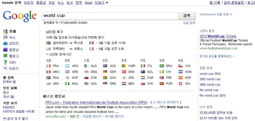This screenshot has width=255, height=121.
Task: Open 뉴스 in the top navigation bar
Action: (61, 3)
